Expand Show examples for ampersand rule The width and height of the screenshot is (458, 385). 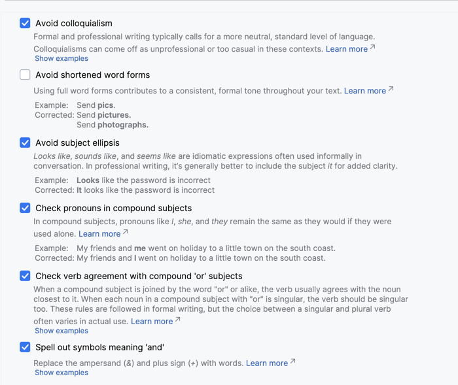coord(62,373)
